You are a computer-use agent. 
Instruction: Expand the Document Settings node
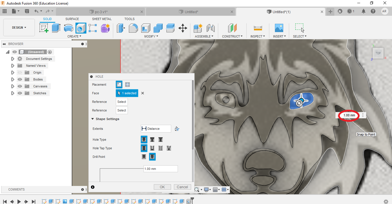[13, 59]
